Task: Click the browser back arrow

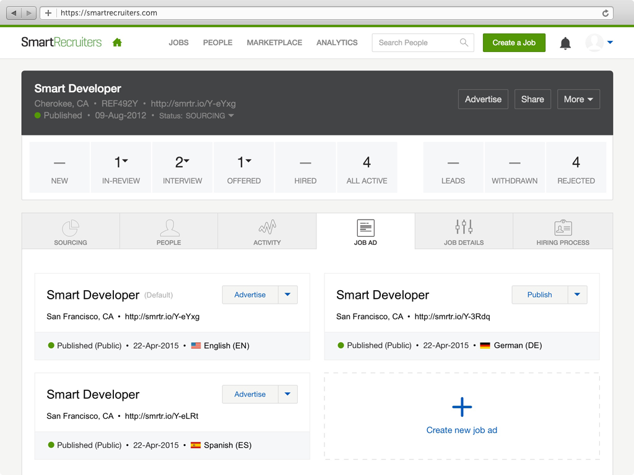Action: [14, 13]
